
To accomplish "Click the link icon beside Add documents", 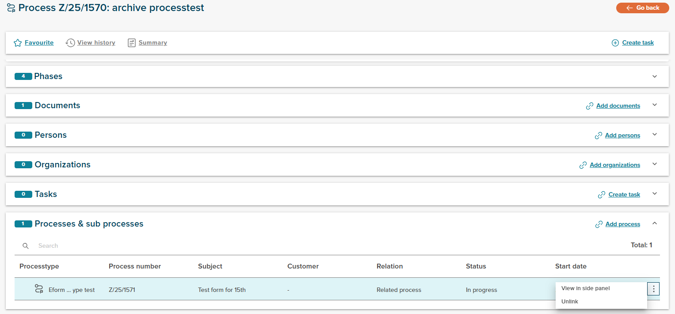I will point(589,106).
